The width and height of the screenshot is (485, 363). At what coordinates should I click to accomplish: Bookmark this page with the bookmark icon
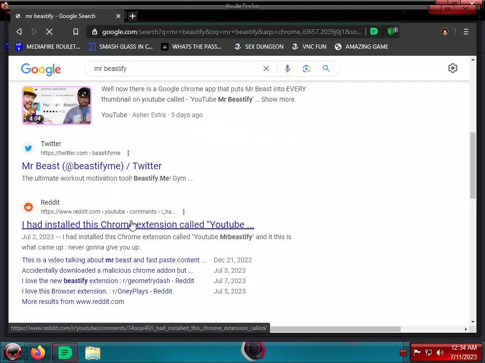point(75,32)
